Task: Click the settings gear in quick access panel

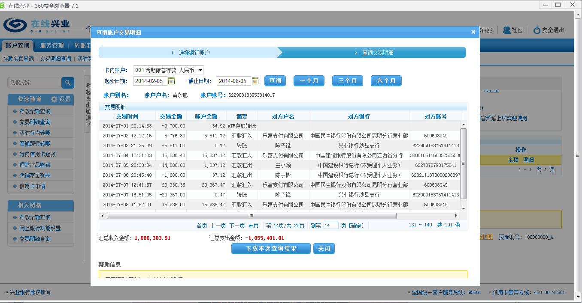Action: coord(54,99)
